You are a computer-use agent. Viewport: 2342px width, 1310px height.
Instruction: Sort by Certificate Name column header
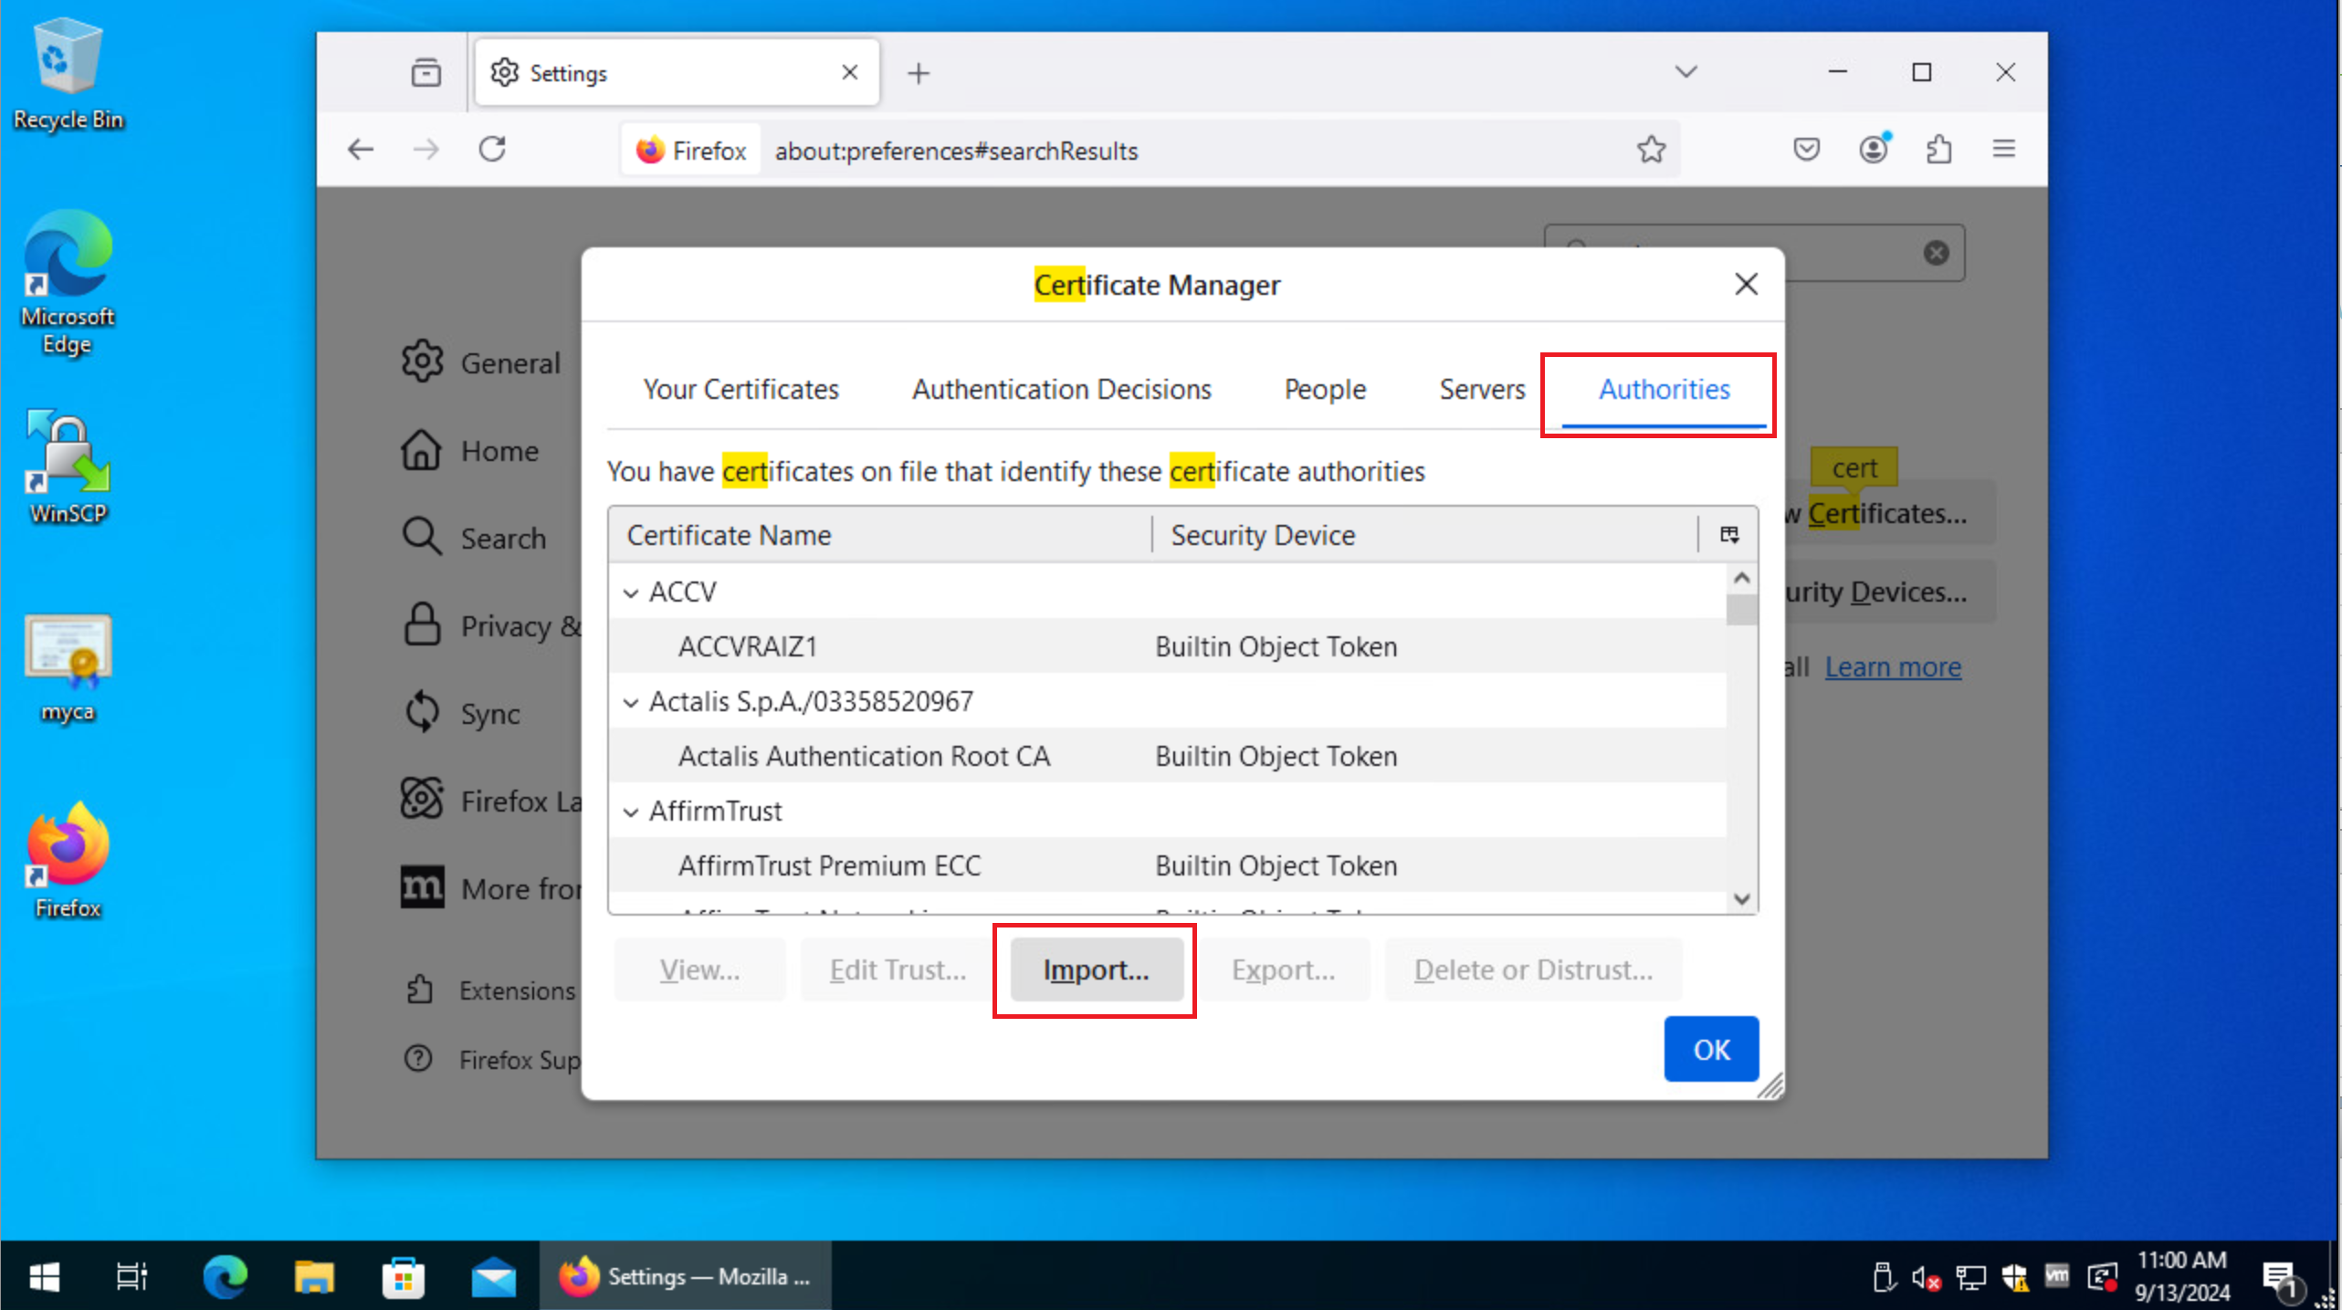[879, 535]
